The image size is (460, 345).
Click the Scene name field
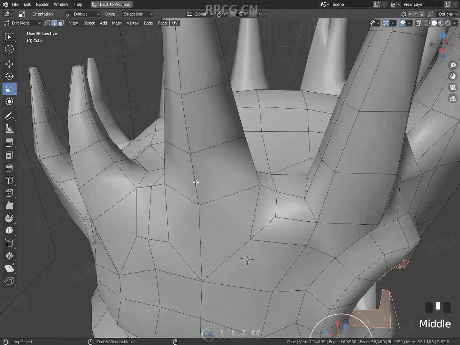(351, 4)
